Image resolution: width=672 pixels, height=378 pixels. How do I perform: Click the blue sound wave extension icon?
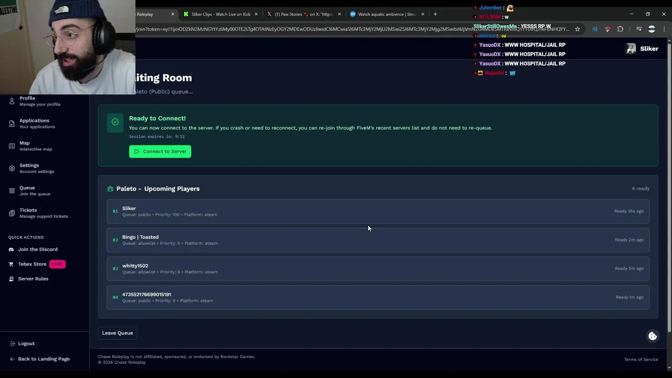click(x=595, y=29)
